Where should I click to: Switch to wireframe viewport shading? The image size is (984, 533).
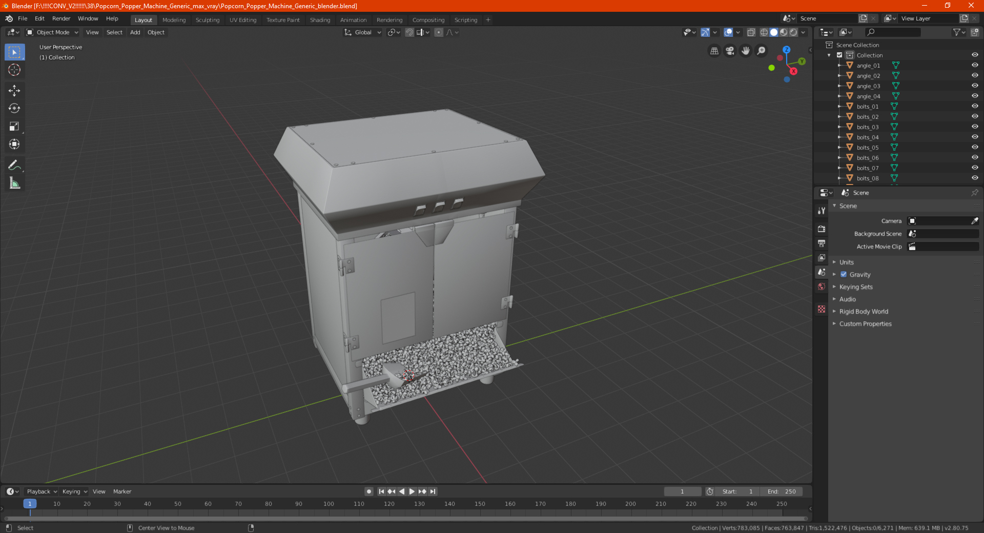pyautogui.click(x=764, y=32)
